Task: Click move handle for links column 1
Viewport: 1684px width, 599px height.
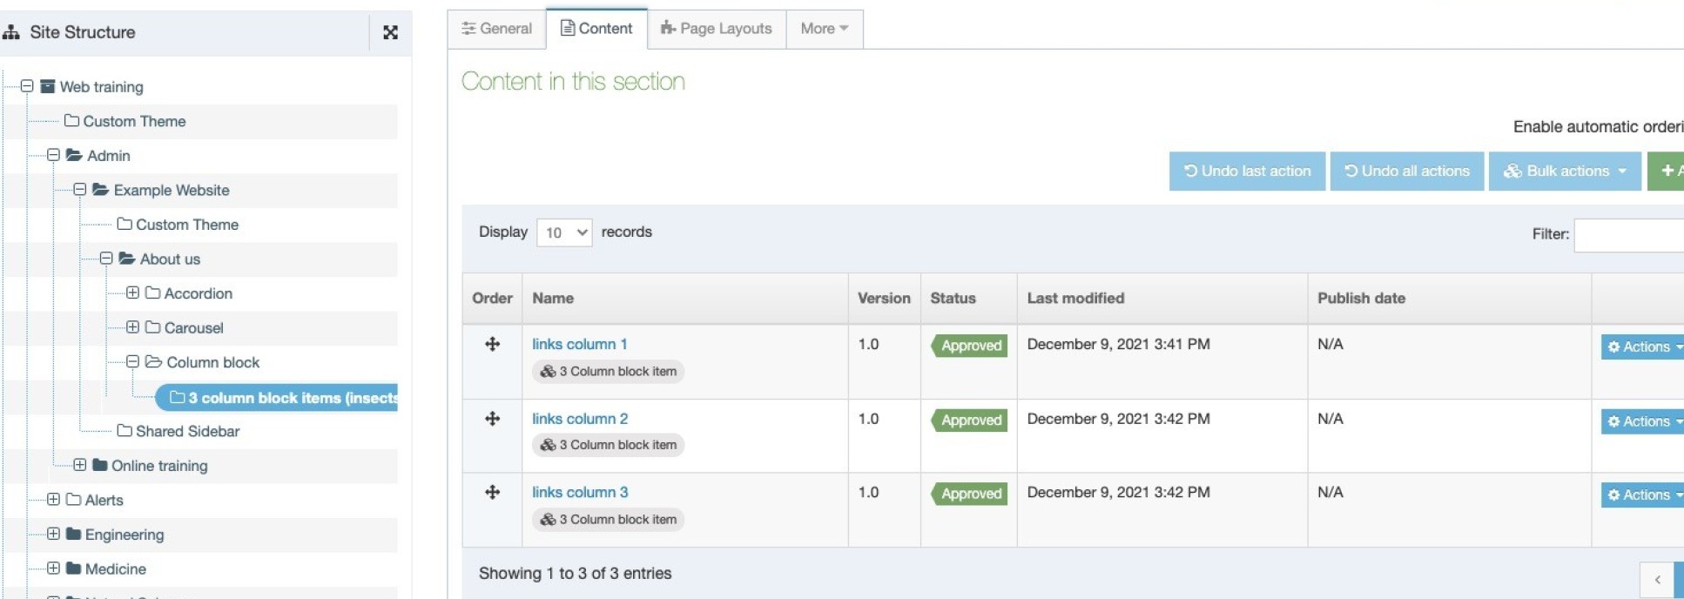Action: 492,344
